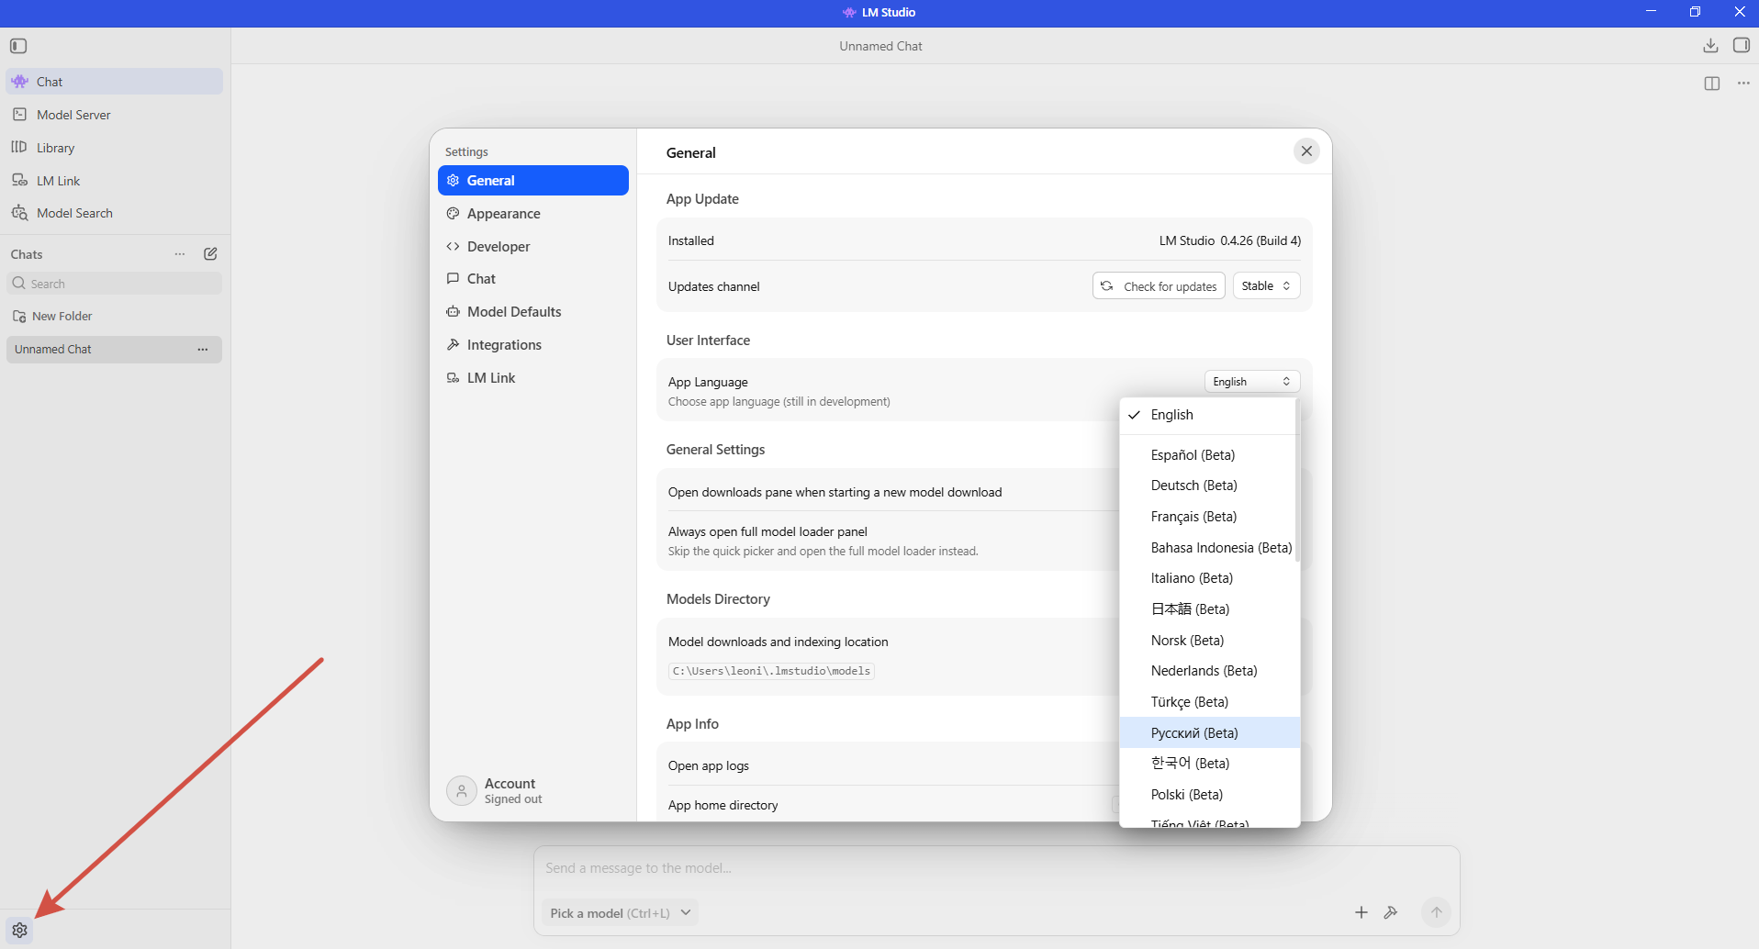Select Nederlands (Beta) language

click(1210, 671)
